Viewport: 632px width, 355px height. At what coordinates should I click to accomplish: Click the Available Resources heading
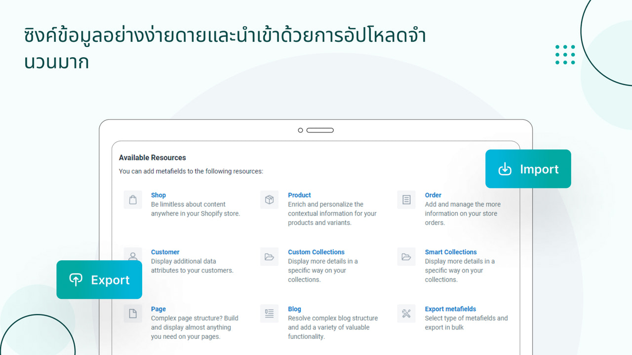[153, 158]
